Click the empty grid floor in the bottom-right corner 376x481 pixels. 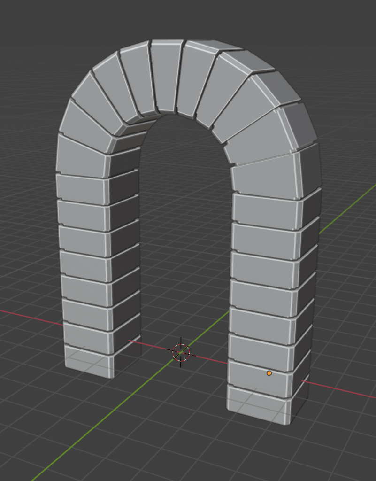coord(338,451)
